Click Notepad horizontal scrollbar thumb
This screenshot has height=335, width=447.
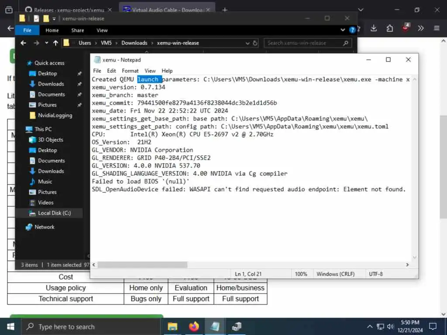pyautogui.click(x=143, y=265)
